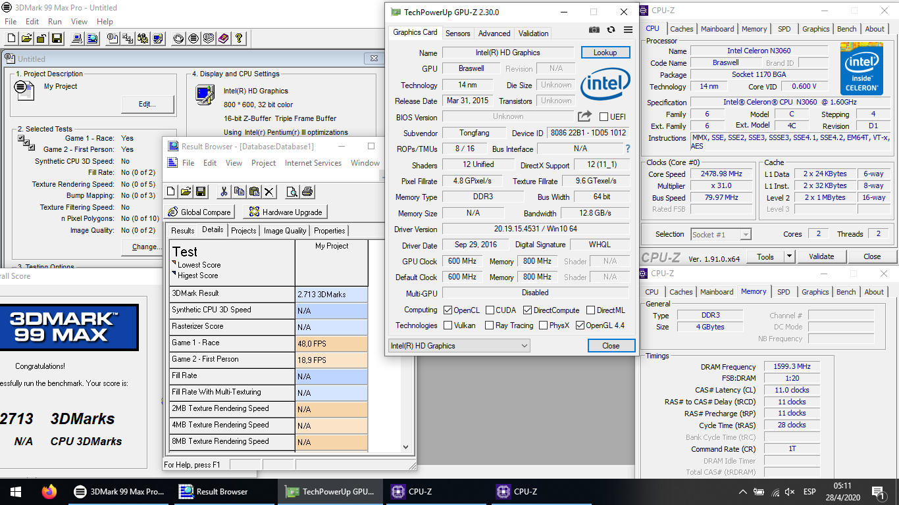Click the Validate button in CPU-Z
This screenshot has width=899, height=505.
[x=821, y=256]
